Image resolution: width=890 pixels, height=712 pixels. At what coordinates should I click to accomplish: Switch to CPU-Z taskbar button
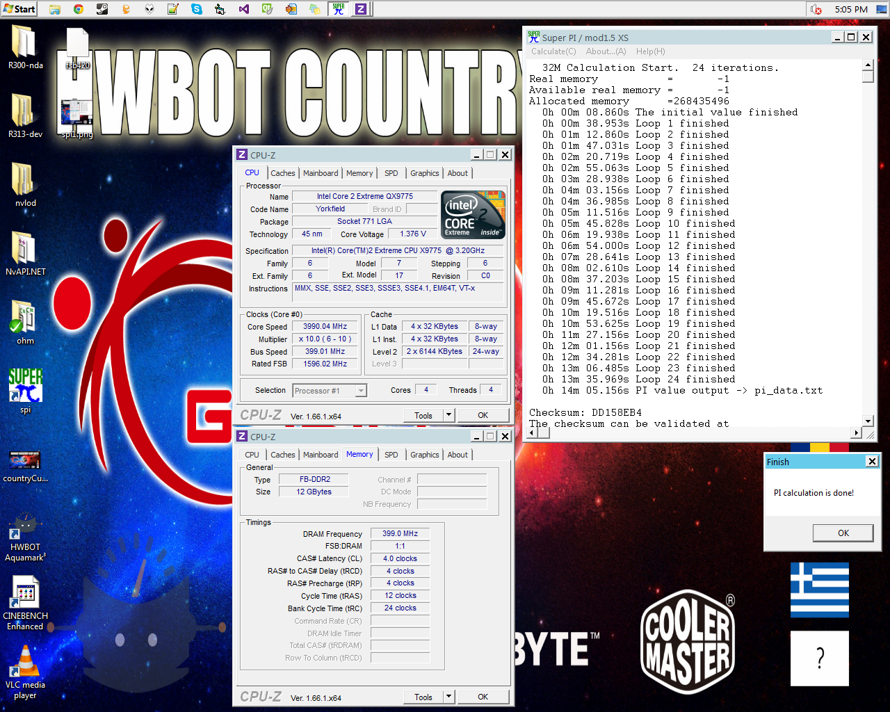(x=361, y=9)
